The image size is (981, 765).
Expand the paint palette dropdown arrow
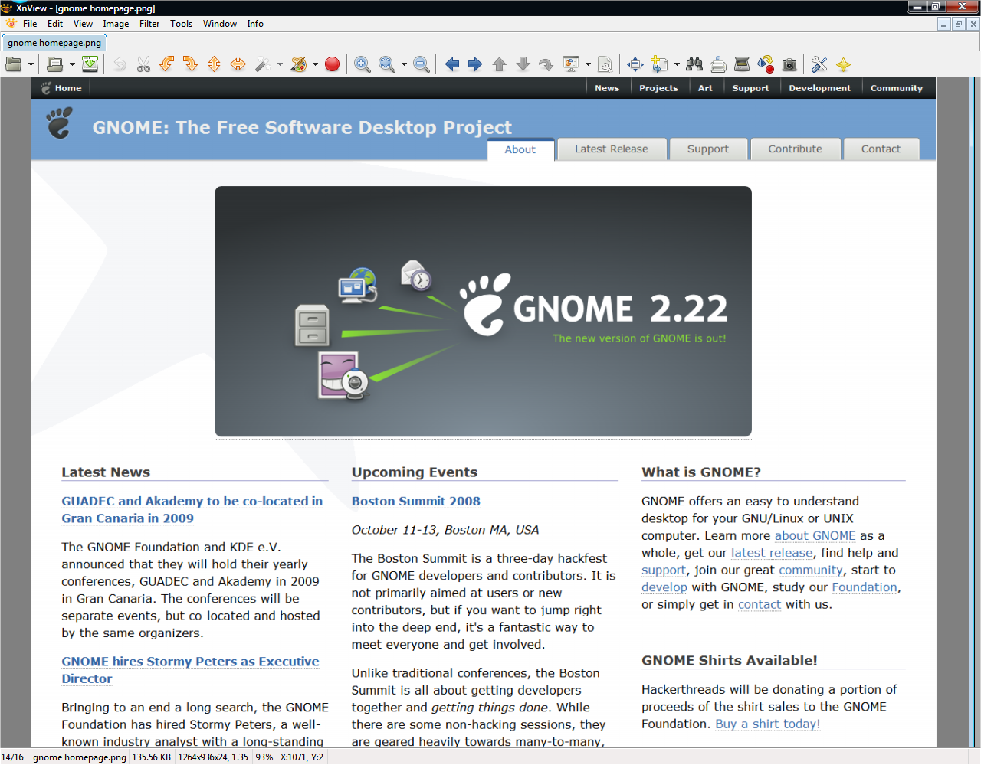coord(315,64)
